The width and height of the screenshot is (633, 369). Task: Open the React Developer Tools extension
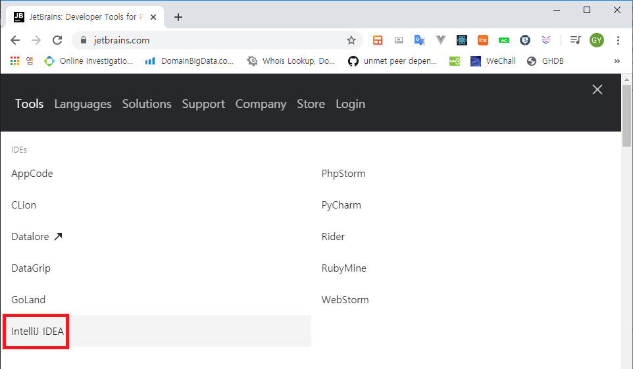462,40
